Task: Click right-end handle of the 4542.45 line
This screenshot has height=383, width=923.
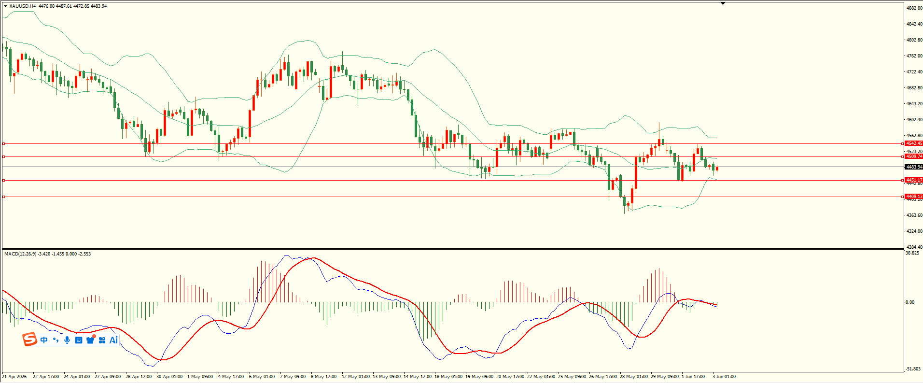Action: pyautogui.click(x=903, y=143)
